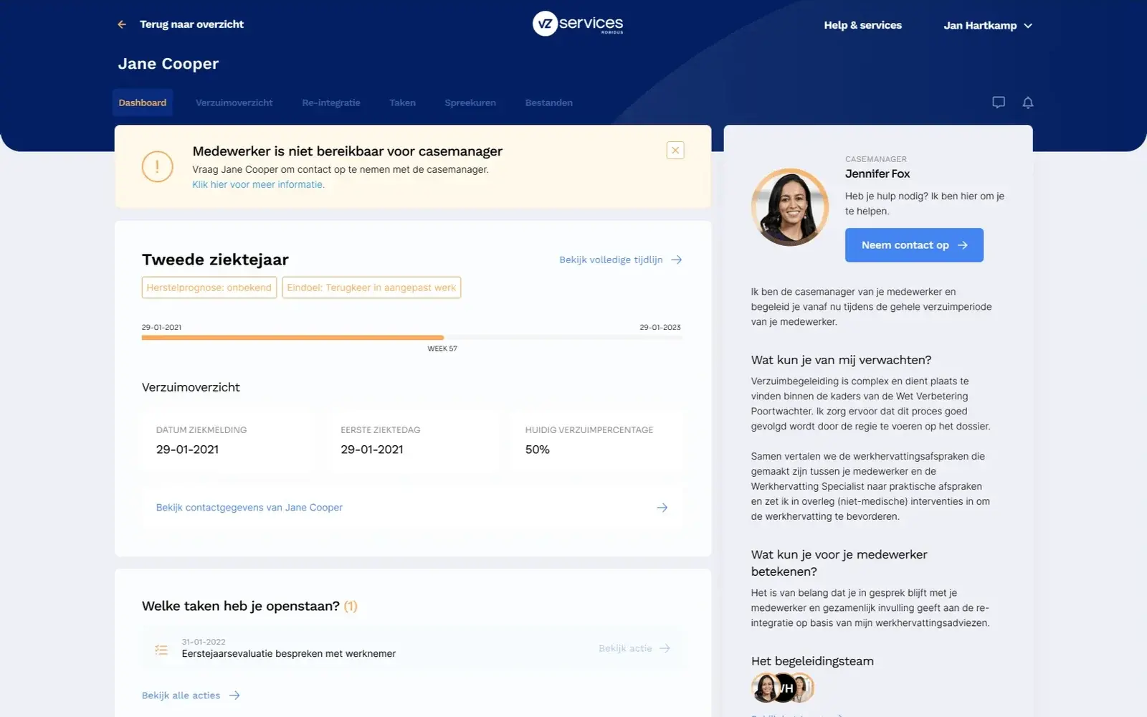Click the Bekijk actie link
Viewport: 1147px width, 717px height.
click(x=625, y=648)
